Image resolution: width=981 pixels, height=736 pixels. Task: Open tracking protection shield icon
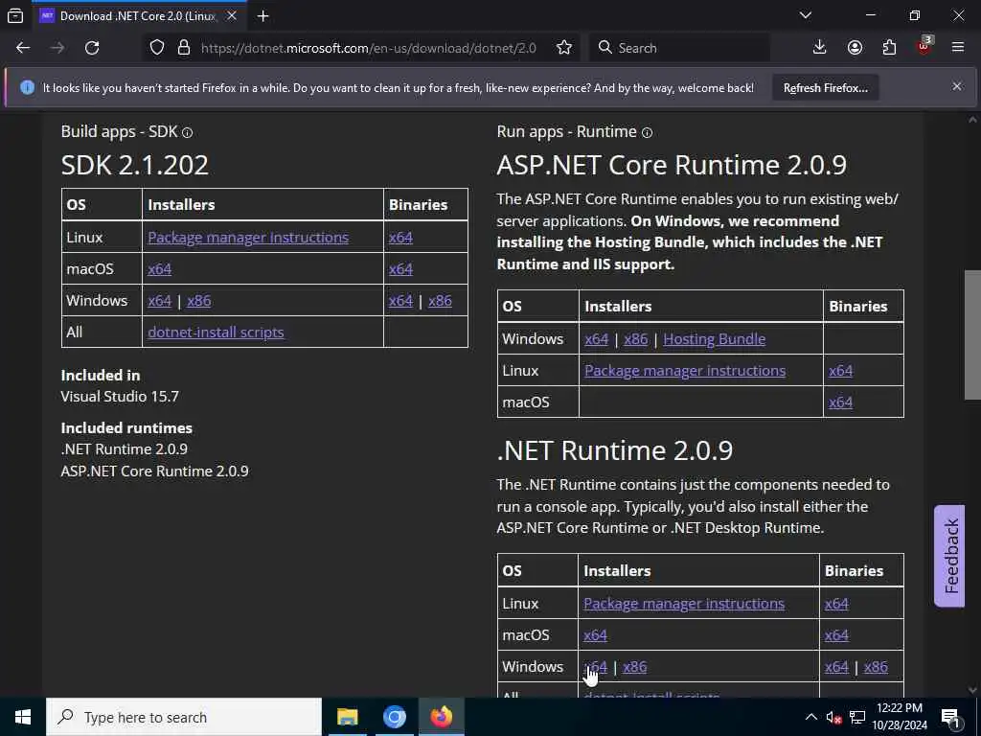coord(157,48)
